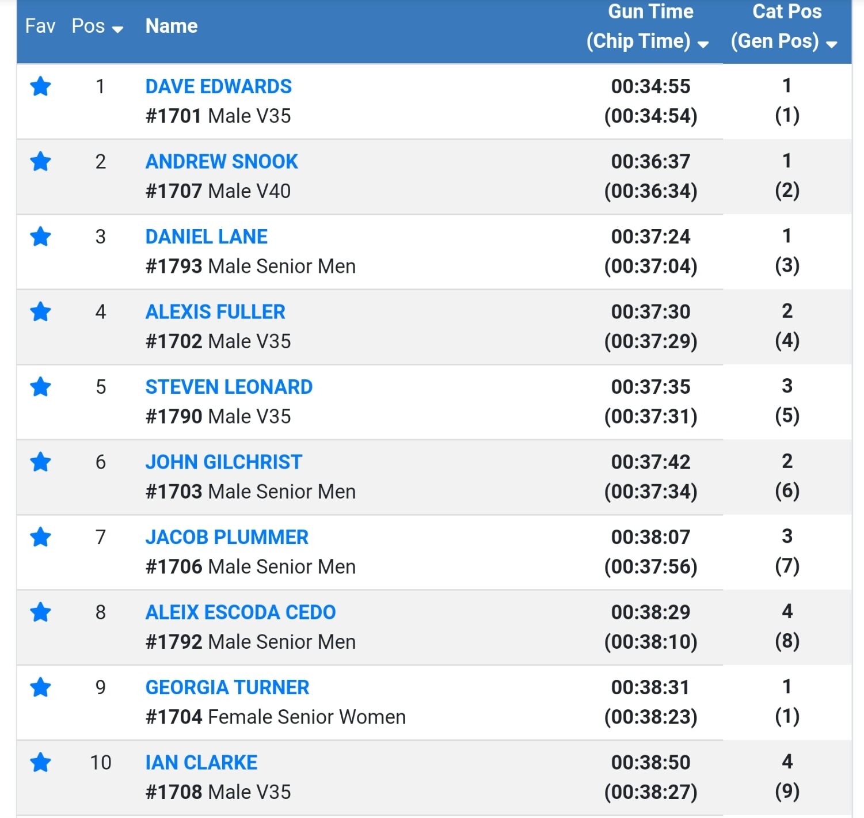Screen dimensions: 864x818
Task: Click the star icon beside Ian Clarke
Action: (40, 763)
